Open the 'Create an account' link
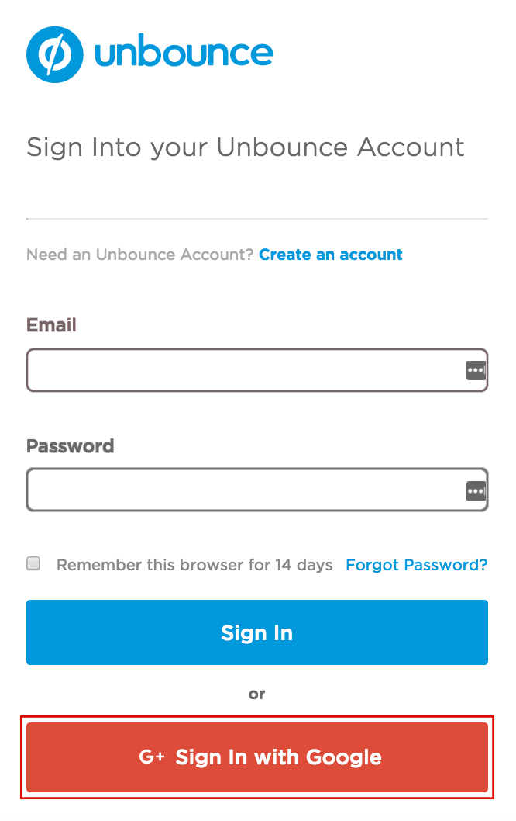The image size is (516, 821). pos(331,255)
